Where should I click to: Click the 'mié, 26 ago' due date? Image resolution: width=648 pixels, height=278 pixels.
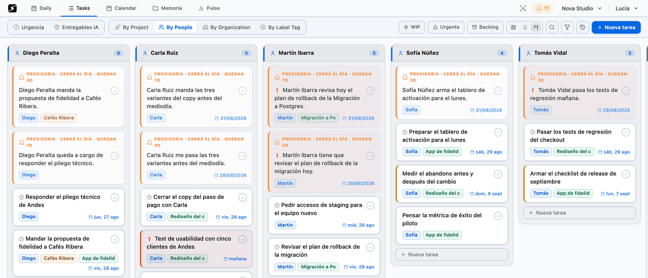(358, 225)
